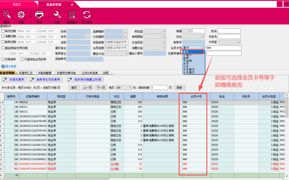The width and height of the screenshot is (289, 180).
Task: Click the 提示信息 link
Action: tap(11, 66)
